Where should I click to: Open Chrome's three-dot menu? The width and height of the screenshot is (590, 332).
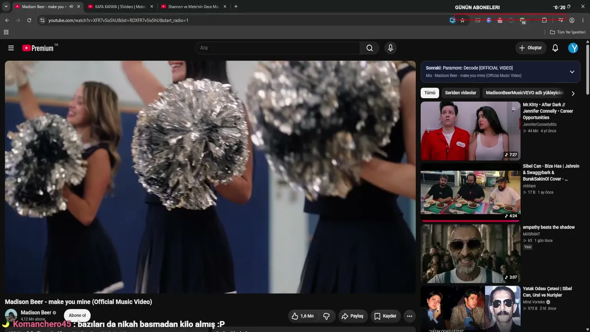(x=583, y=20)
